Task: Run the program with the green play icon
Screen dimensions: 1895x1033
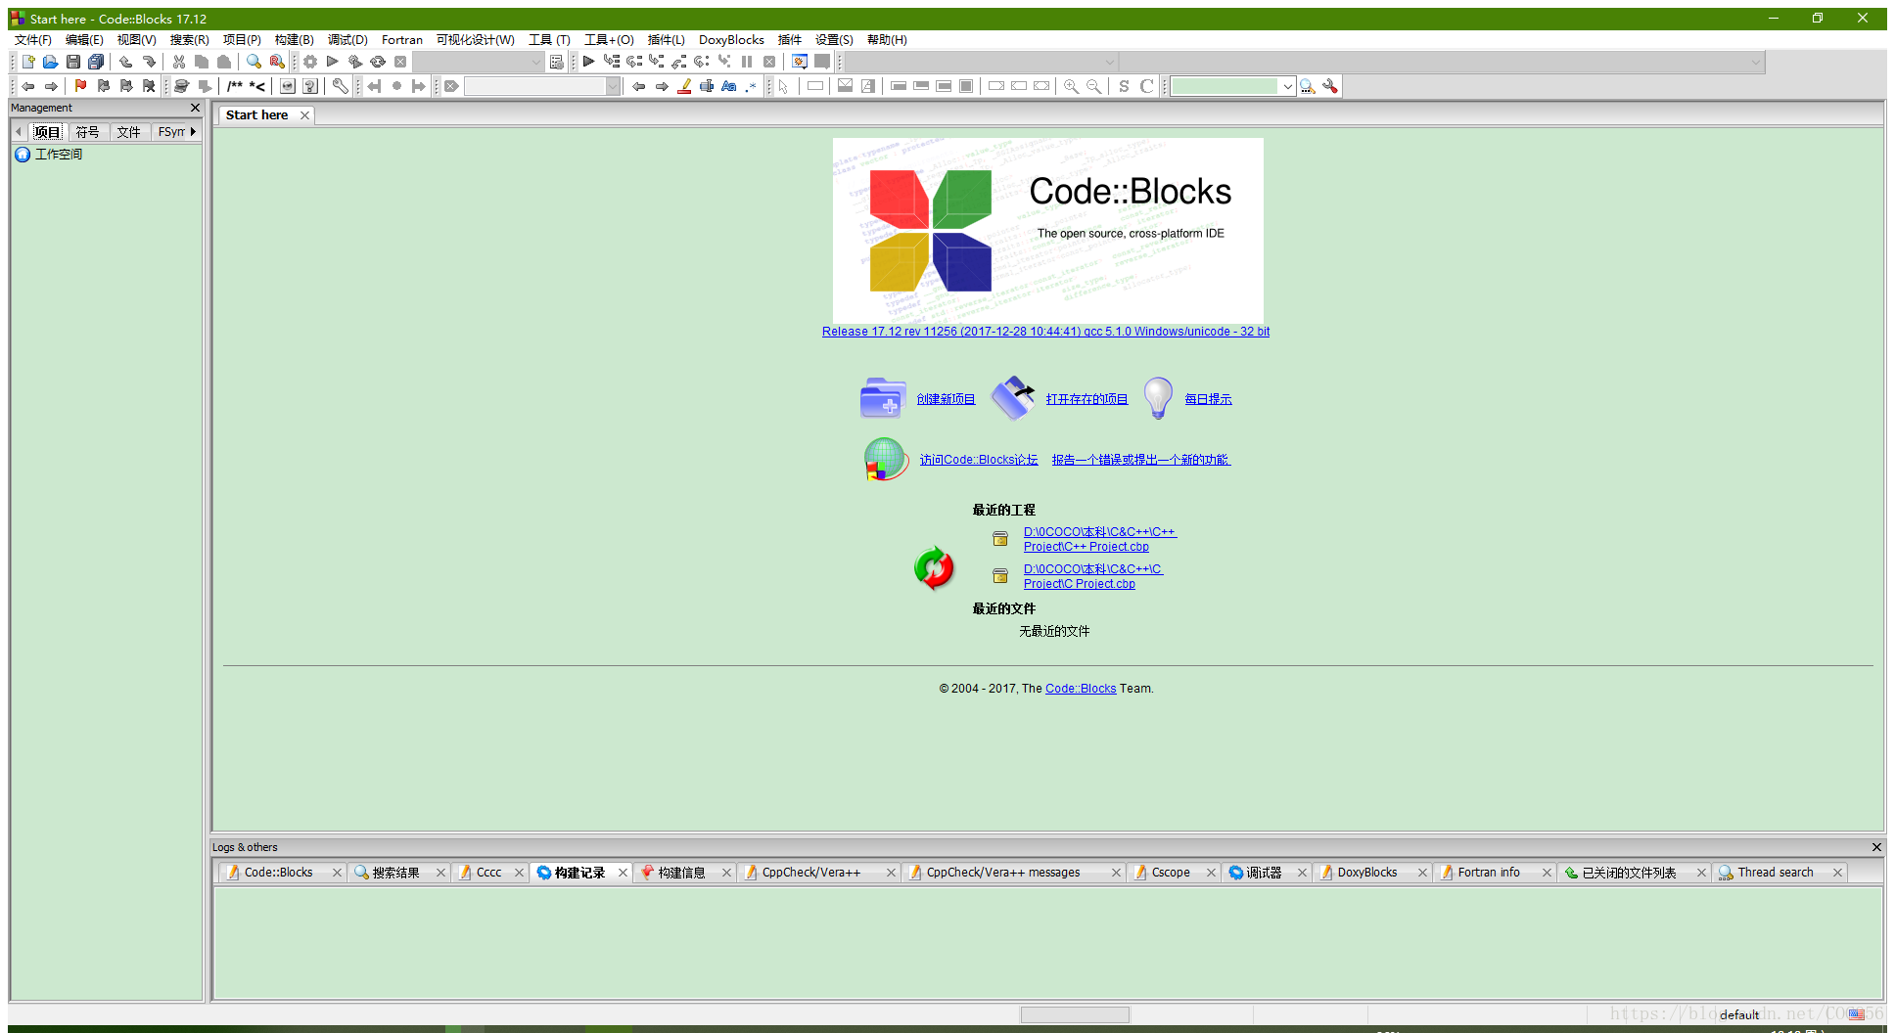Action: point(332,61)
